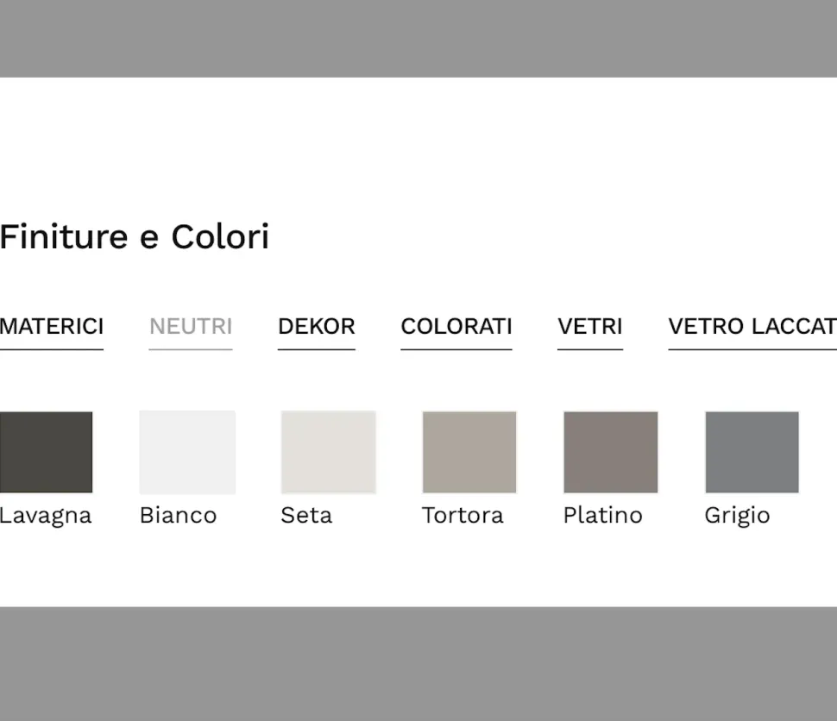
Task: Open the DEKOR category
Action: pos(316,326)
